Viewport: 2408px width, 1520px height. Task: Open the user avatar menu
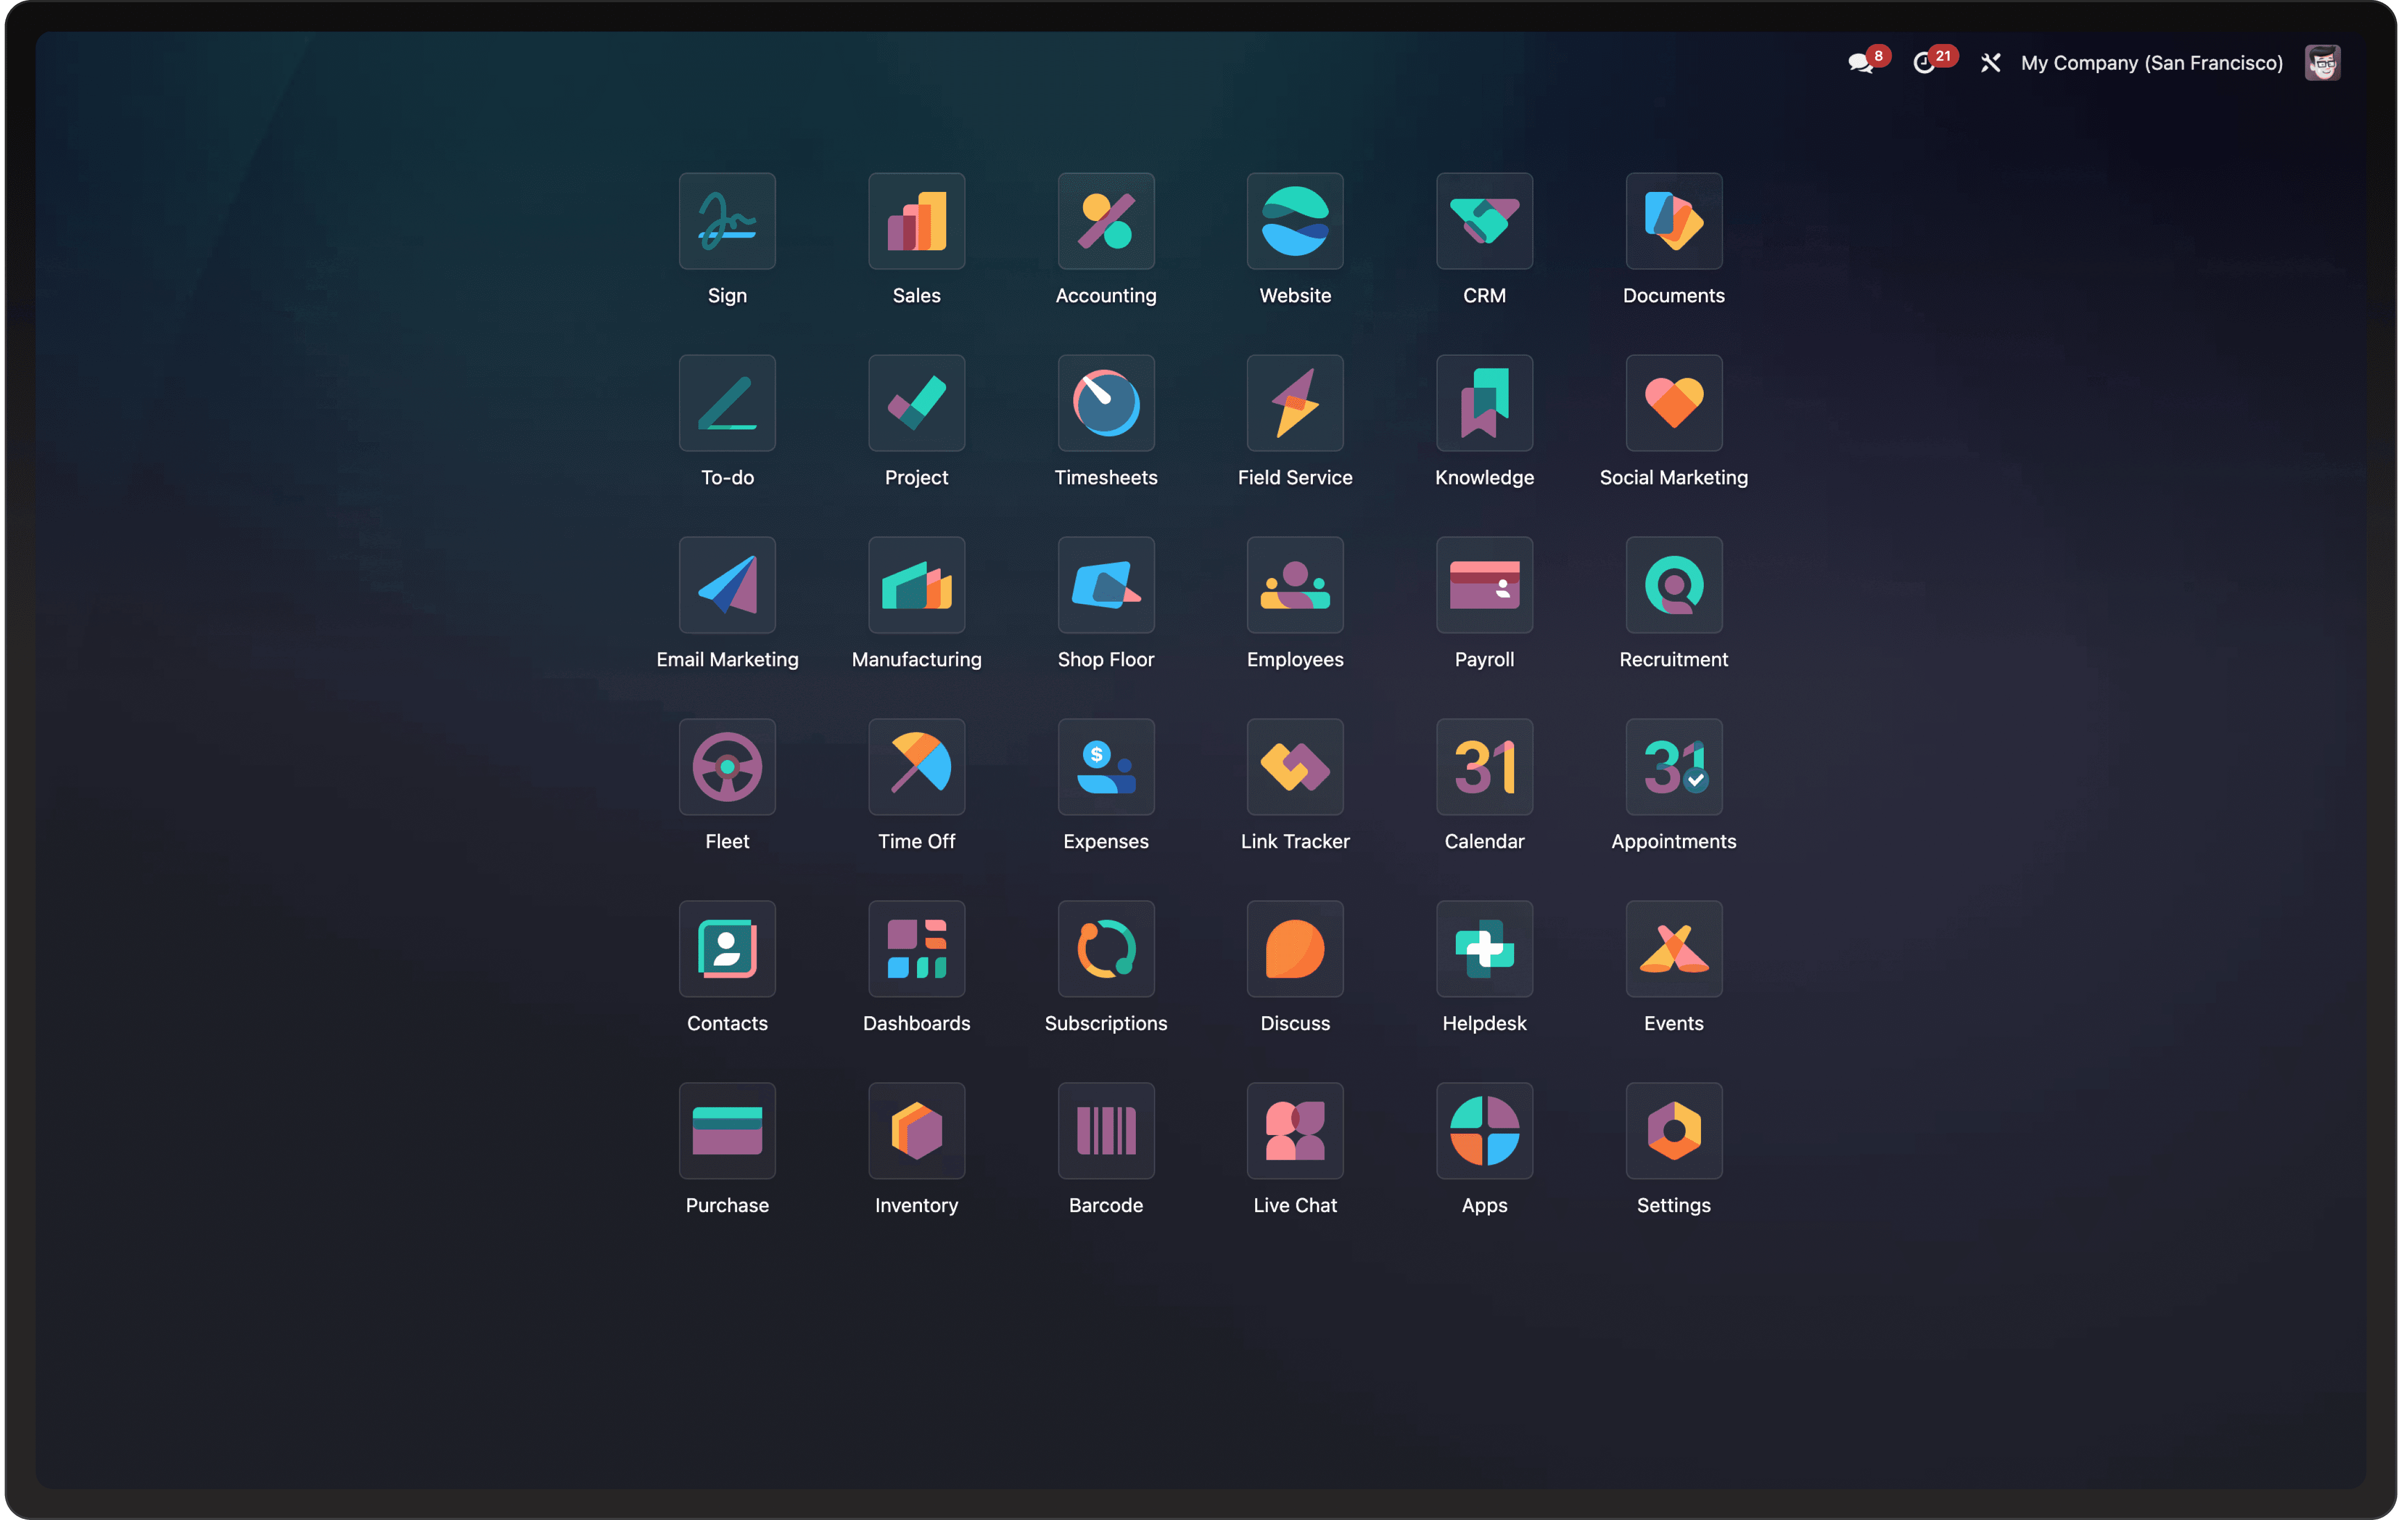pyautogui.click(x=2321, y=63)
